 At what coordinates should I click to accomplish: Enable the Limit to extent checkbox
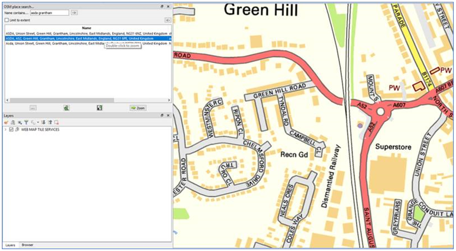pyautogui.click(x=7, y=20)
